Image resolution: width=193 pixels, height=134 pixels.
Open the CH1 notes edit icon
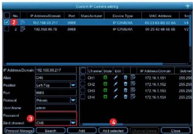[133, 77]
